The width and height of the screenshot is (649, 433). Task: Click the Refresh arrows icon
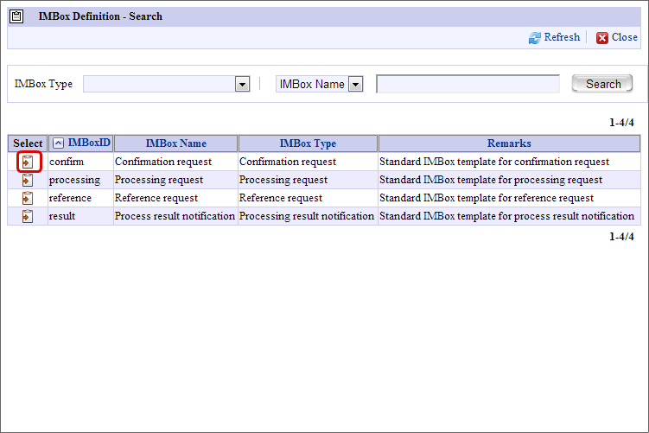tap(534, 38)
